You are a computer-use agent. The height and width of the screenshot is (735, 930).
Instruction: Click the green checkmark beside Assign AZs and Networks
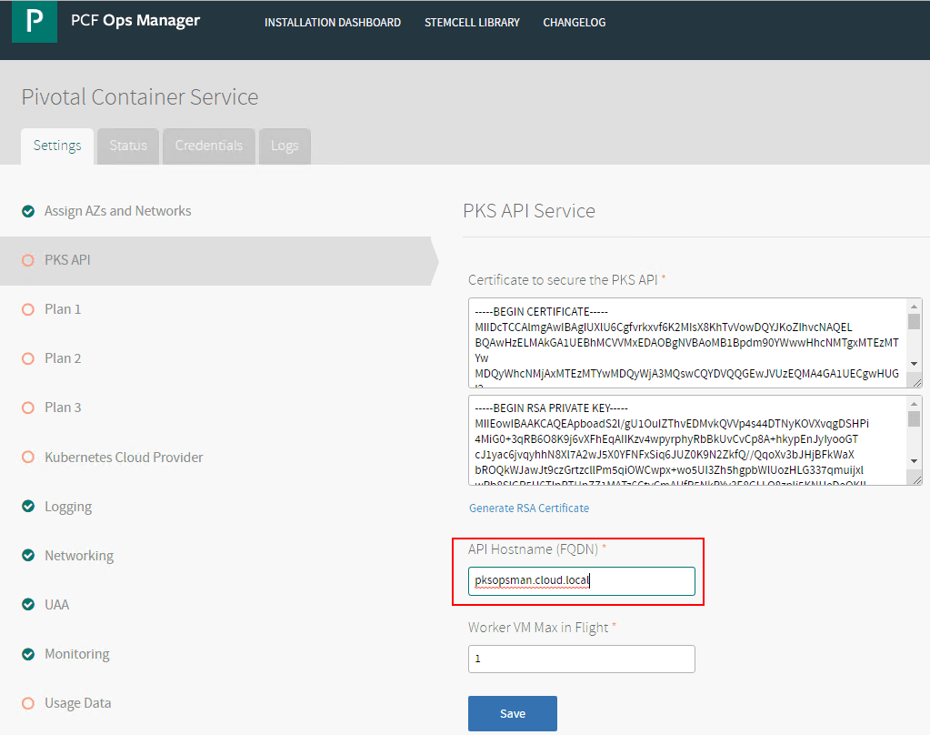[x=28, y=211]
